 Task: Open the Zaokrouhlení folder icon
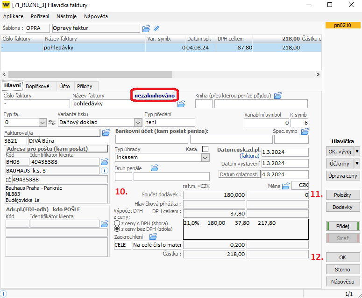click(153, 236)
